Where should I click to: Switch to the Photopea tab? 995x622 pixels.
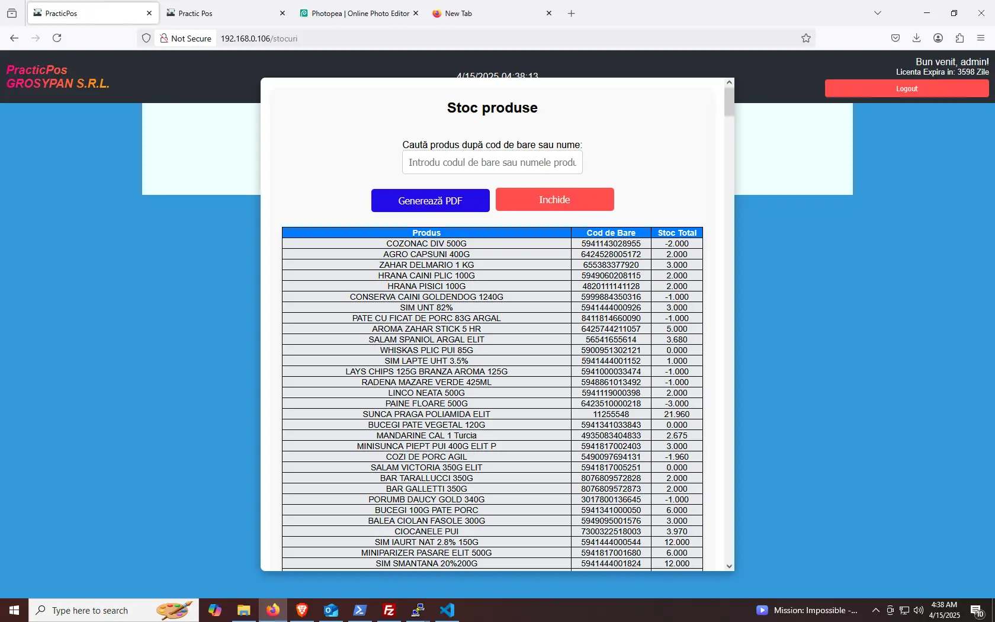(x=355, y=14)
